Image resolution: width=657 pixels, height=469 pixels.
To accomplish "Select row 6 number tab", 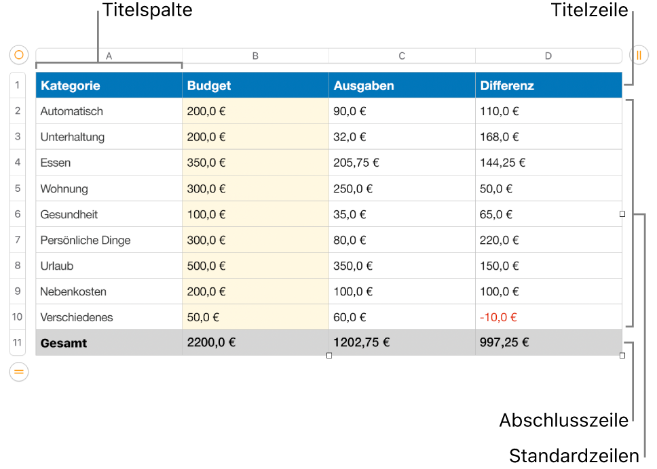I will (x=18, y=214).
